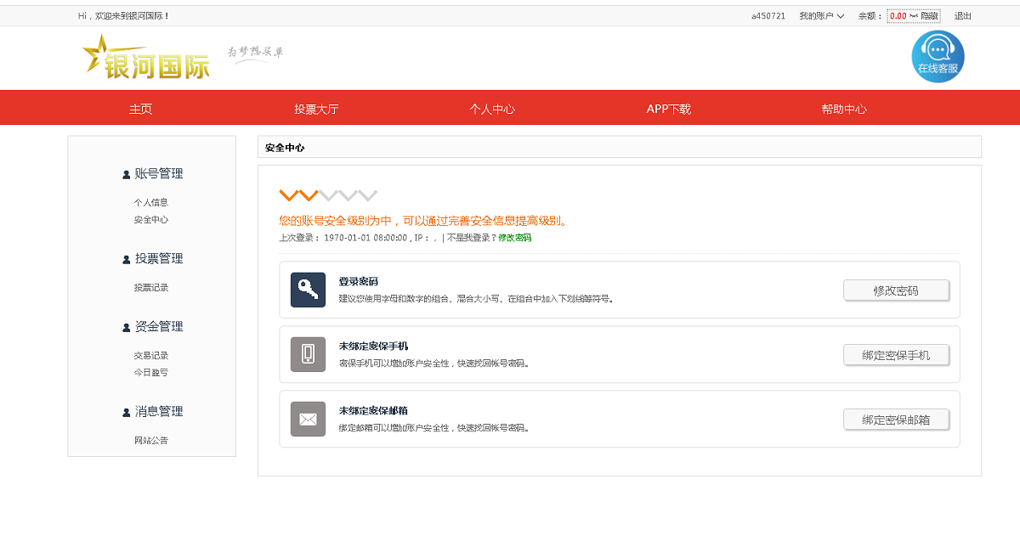Click the envelope icon for 密保邮箱
This screenshot has width=1020, height=558.
308,419
